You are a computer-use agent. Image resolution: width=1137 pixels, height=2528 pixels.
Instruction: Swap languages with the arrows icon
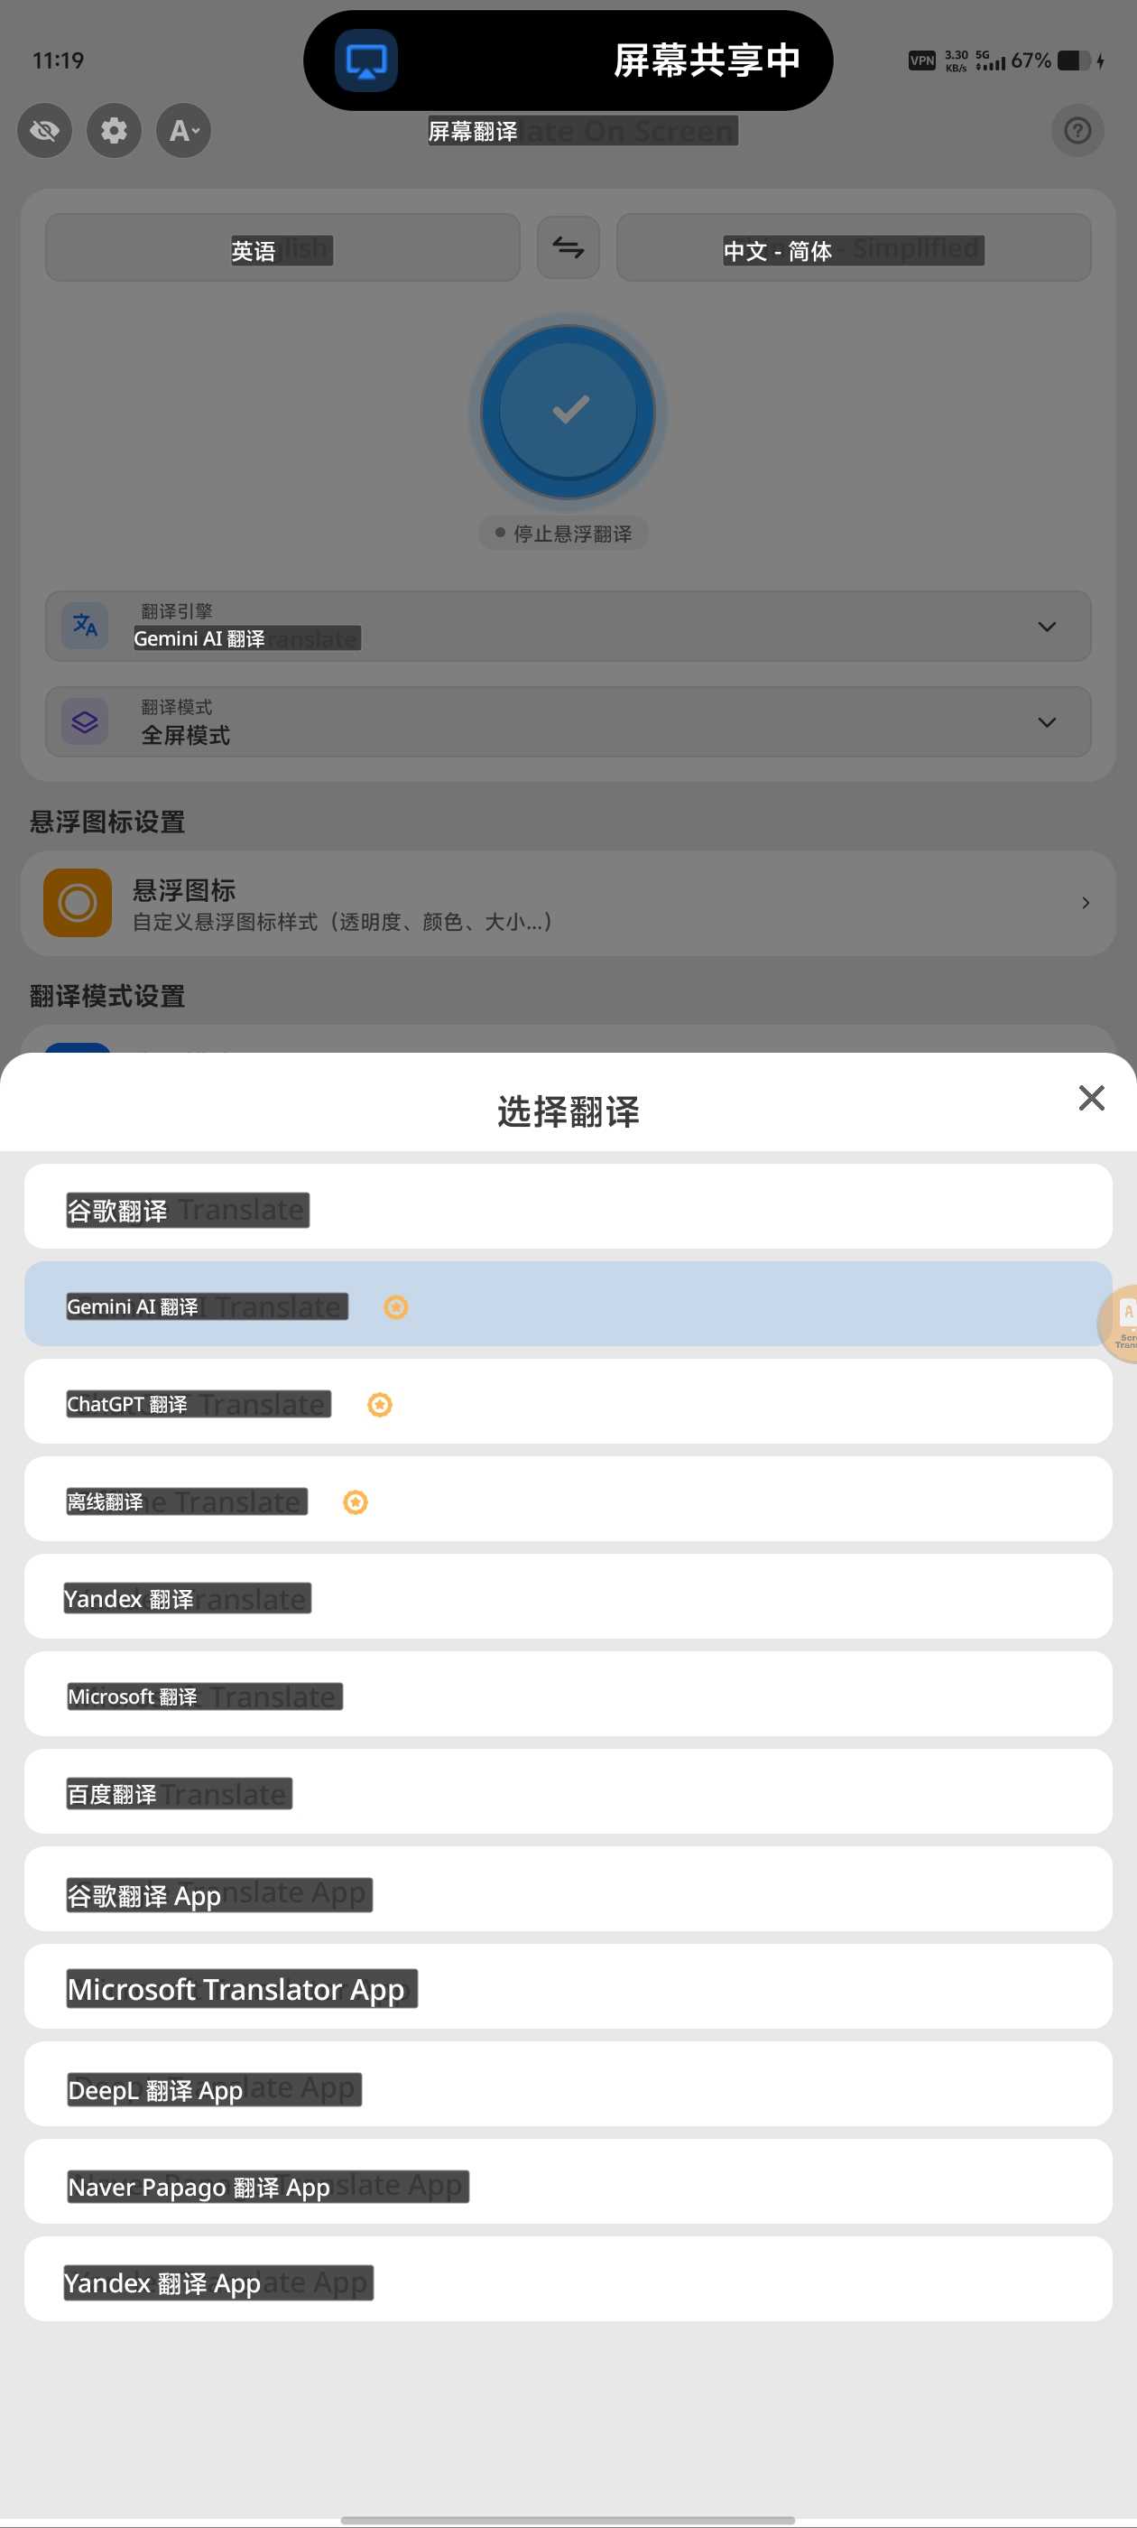point(568,247)
